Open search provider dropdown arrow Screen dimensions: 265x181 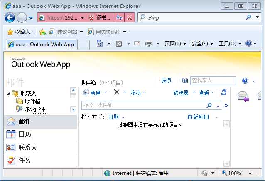(x=257, y=17)
